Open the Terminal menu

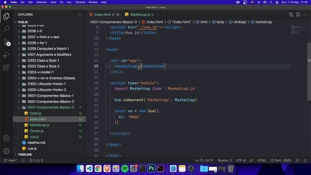(80, 2)
